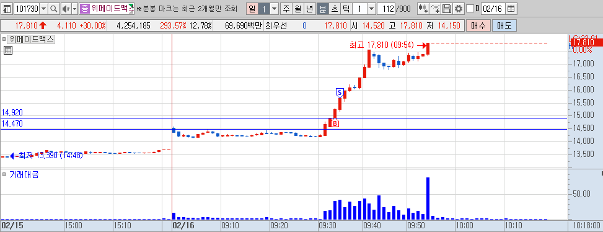603x232 pixels.
Task: Select the 월 monthly chart period
Action: click(297, 9)
